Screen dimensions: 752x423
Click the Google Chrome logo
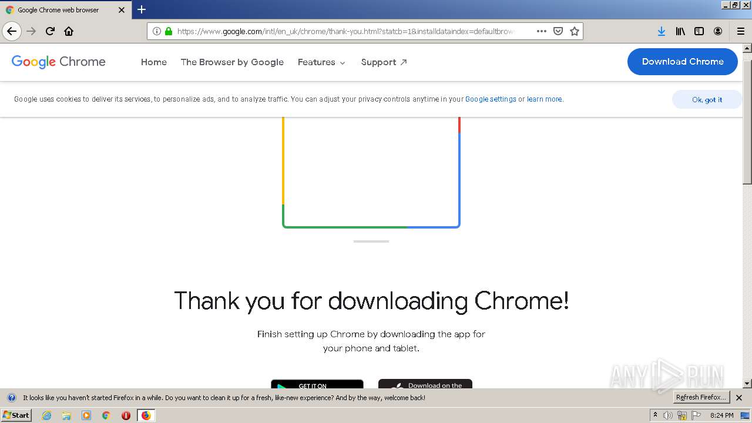tap(59, 62)
